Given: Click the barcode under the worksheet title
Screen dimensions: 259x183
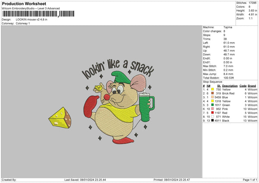Looking at the screenshot, I should point(38,14).
